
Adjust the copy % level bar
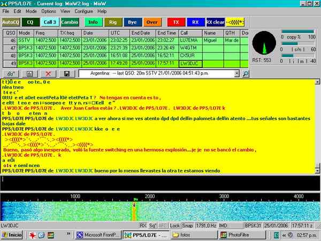(x=298, y=32)
